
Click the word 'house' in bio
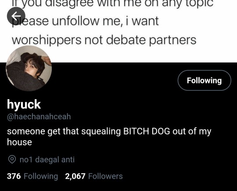click(x=19, y=142)
